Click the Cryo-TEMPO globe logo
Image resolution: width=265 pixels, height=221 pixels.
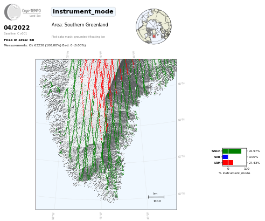[x=12, y=12]
